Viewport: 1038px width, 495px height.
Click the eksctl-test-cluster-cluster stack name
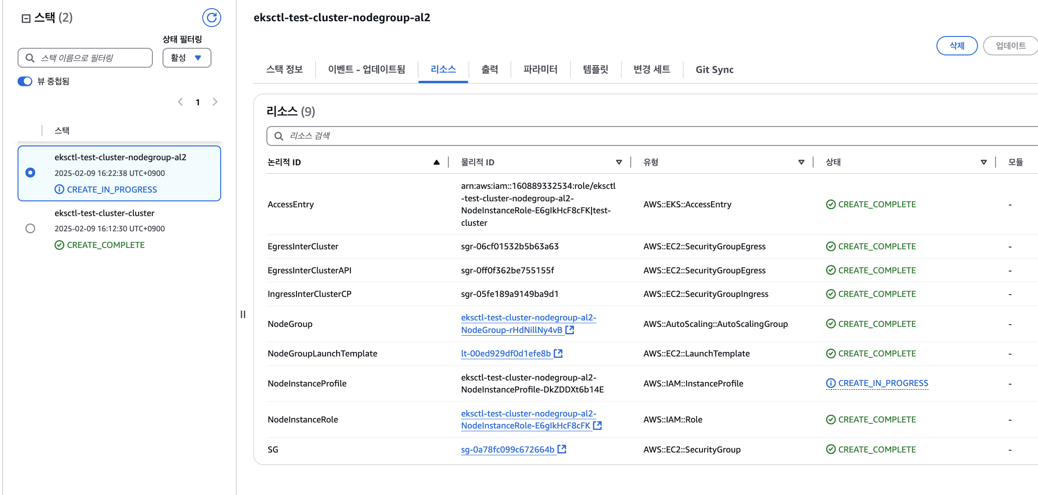pos(104,213)
